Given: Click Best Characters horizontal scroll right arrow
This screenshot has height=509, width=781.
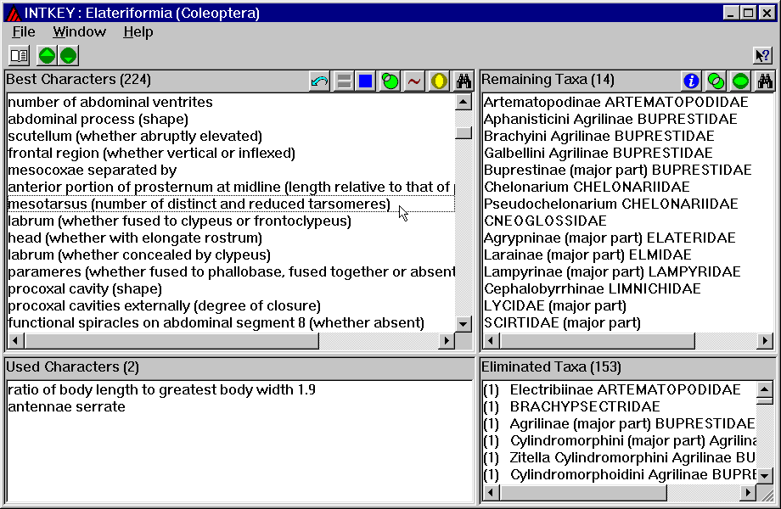Looking at the screenshot, I should pos(447,341).
